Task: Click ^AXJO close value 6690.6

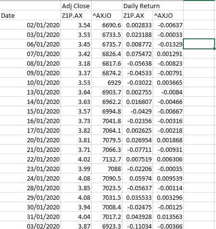Action: pyautogui.click(x=107, y=25)
